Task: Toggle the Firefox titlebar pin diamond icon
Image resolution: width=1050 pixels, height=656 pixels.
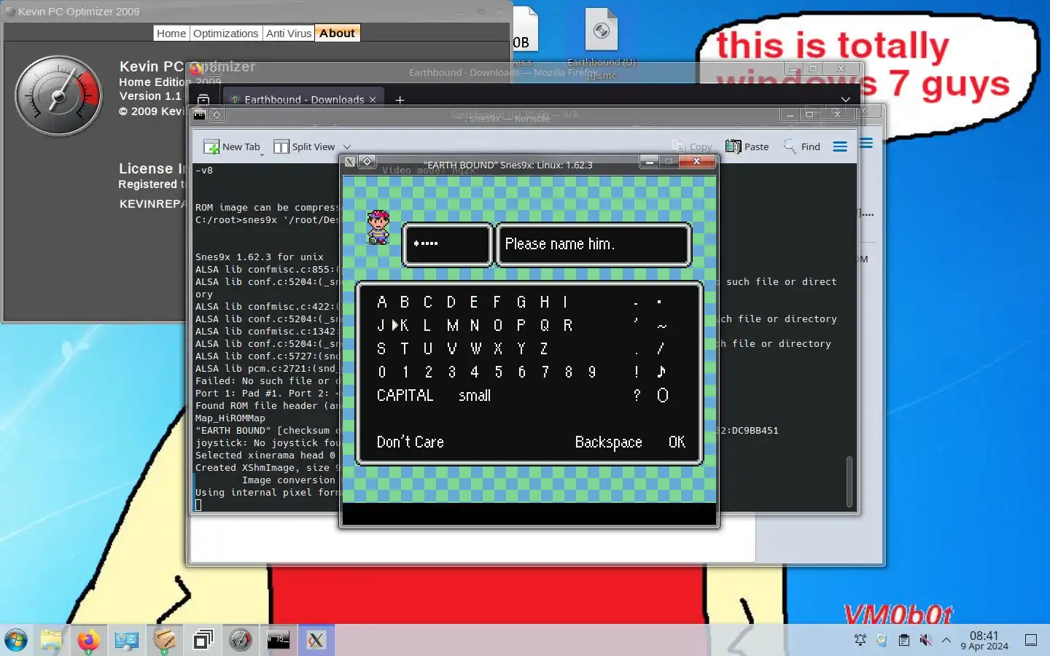Action: pos(213,69)
